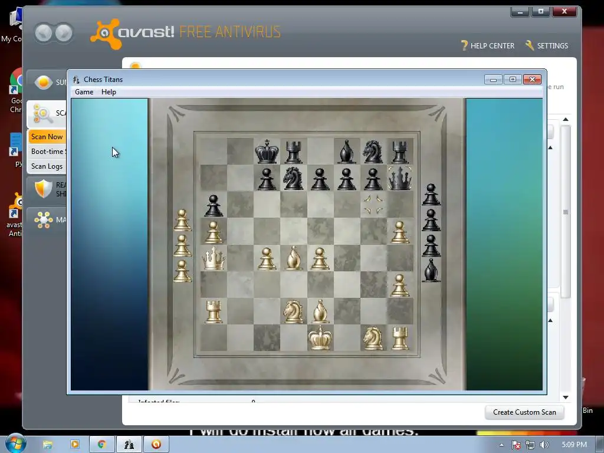Open Windows Explorer from the taskbar
Image resolution: width=604 pixels, height=453 pixels.
pos(47,445)
